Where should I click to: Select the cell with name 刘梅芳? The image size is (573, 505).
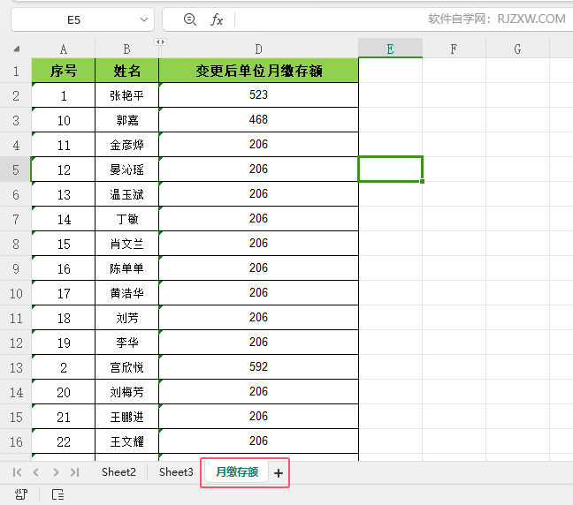click(x=126, y=392)
